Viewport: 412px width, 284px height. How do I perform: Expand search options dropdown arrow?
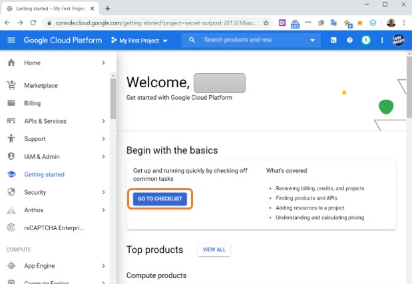pos(312,40)
